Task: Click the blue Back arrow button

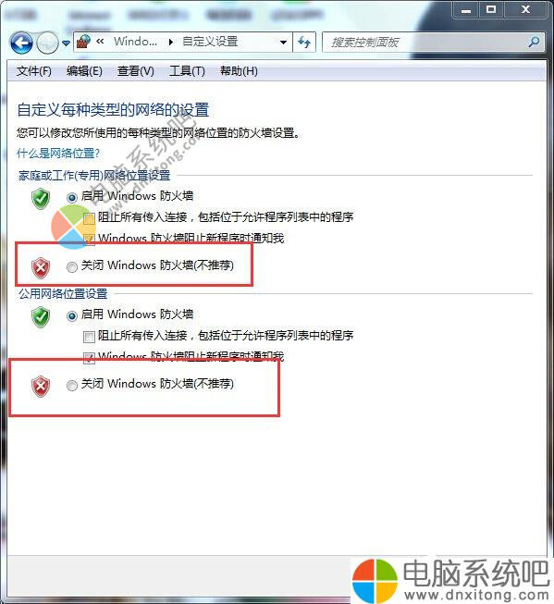Action: [x=21, y=43]
